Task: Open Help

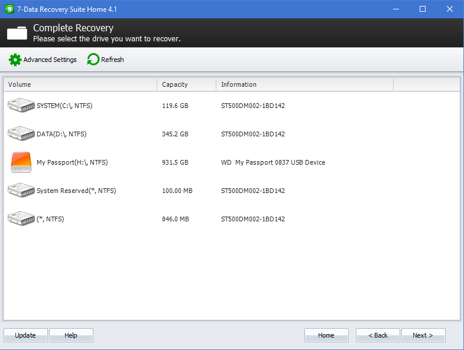Action: pos(71,335)
